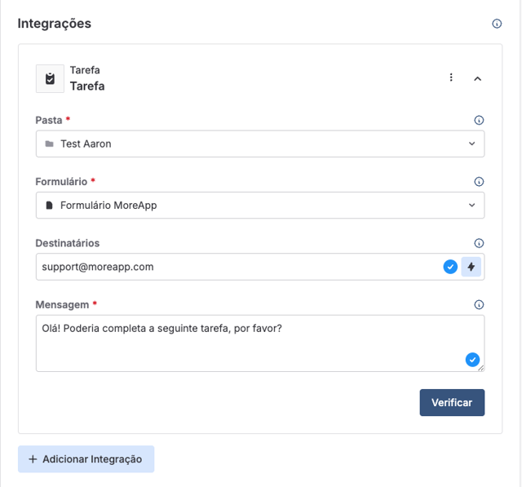Click the Mensagem text area resize handle
The width and height of the screenshot is (522, 487).
click(x=481, y=369)
